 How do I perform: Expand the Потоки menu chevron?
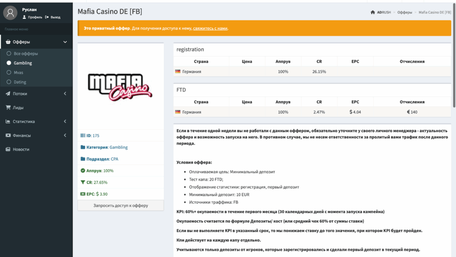point(65,93)
